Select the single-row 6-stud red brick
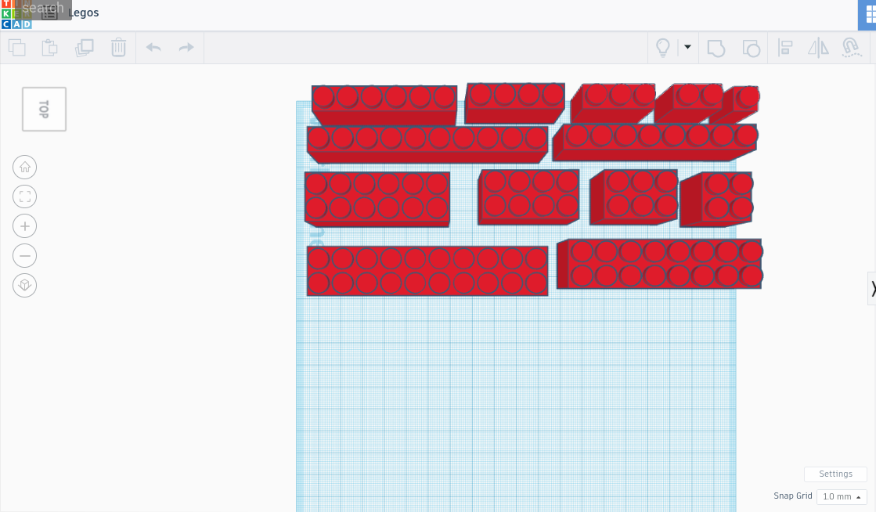The image size is (876, 512). click(384, 105)
